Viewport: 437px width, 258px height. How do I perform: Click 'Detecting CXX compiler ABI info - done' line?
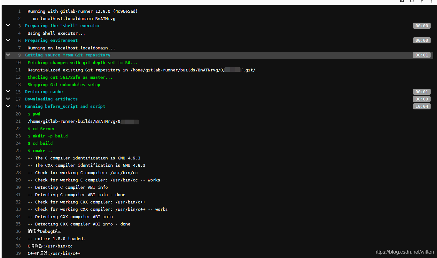pyautogui.click(x=79, y=224)
